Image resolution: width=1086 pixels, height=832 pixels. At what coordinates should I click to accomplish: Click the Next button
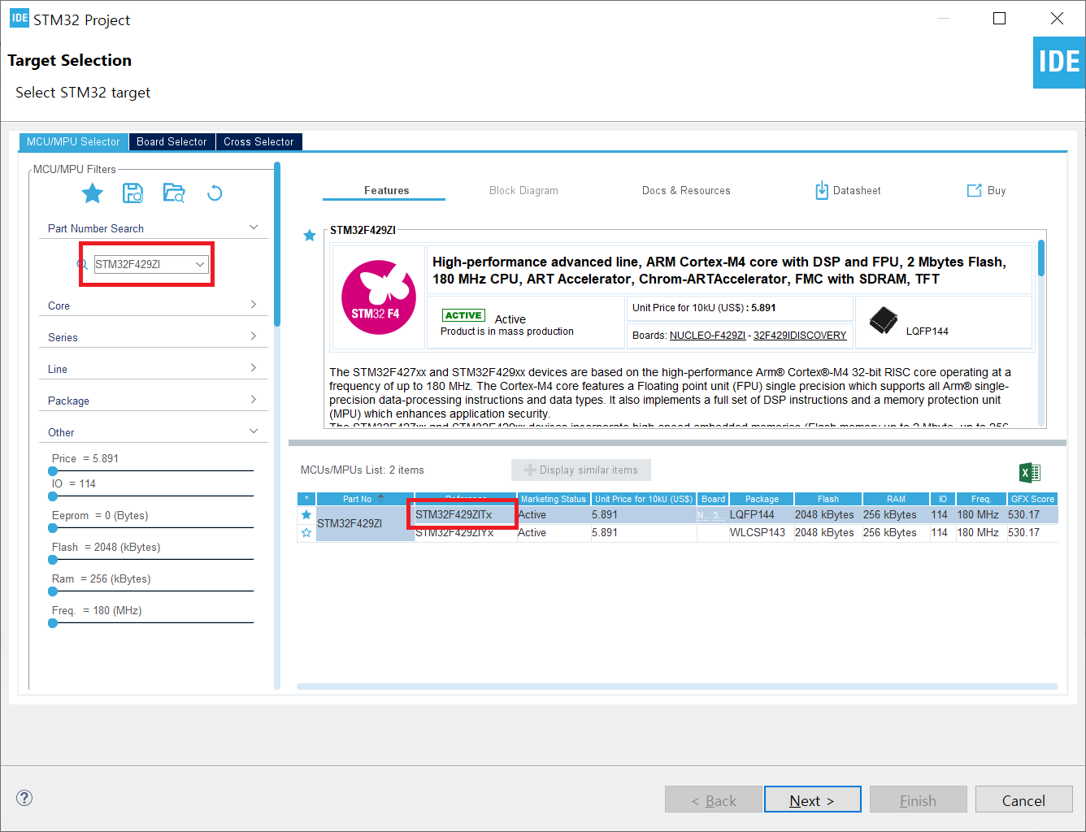[x=812, y=799]
